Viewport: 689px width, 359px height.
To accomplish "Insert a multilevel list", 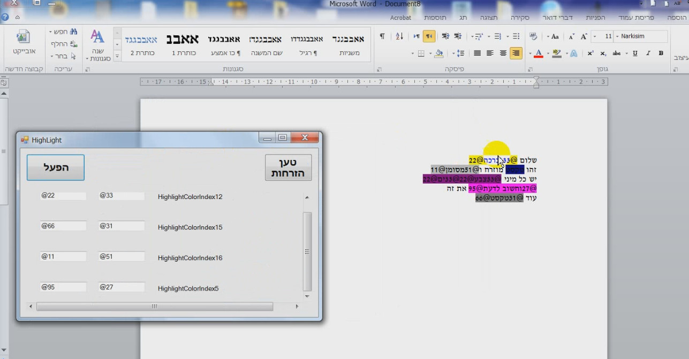I will click(478, 36).
